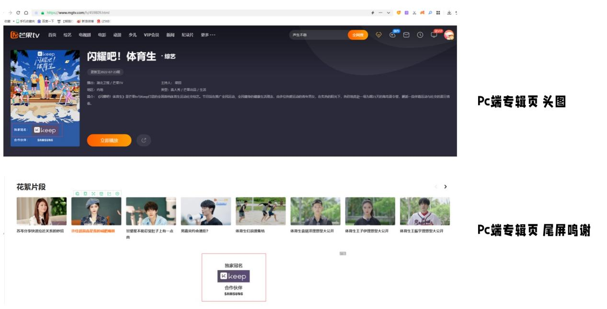
Task: Open the browser home page icon
Action: point(26,12)
